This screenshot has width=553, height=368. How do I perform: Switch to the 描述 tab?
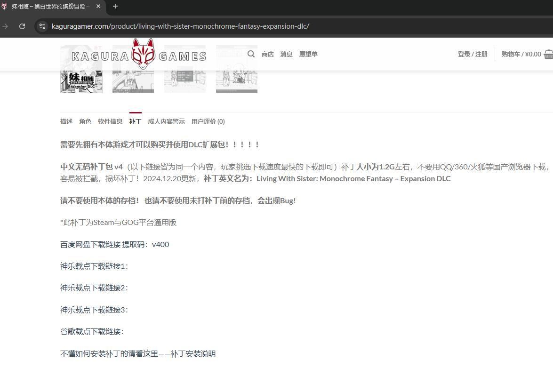coord(66,121)
